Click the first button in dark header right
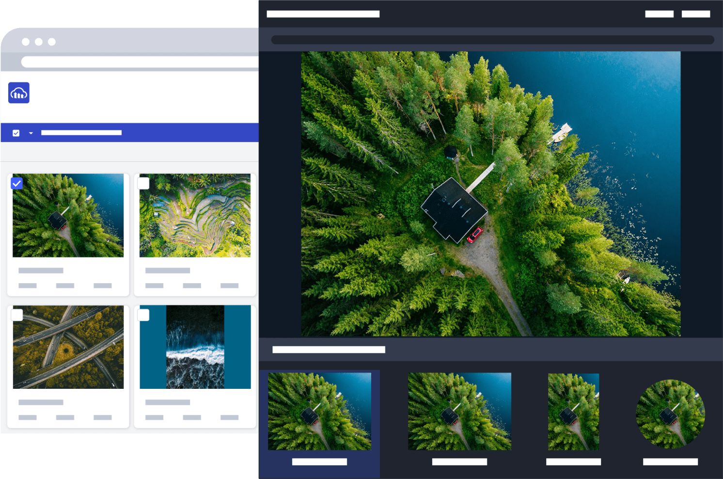723x479 pixels. (659, 14)
